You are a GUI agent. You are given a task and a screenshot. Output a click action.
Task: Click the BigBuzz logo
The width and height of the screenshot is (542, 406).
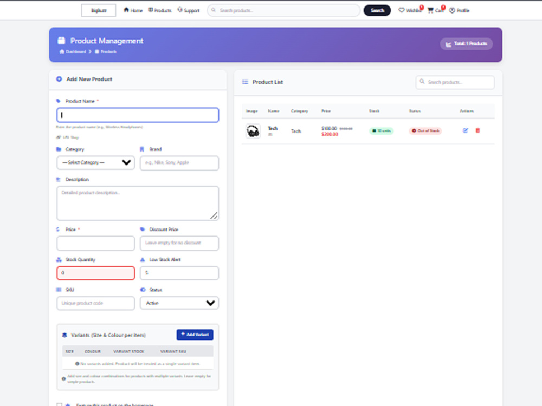[99, 10]
